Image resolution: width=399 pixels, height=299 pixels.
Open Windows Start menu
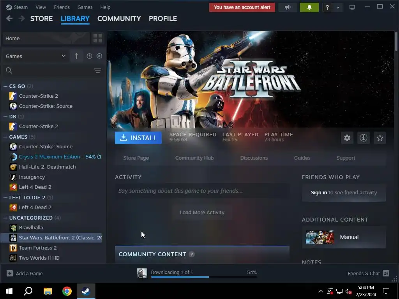pos(9,291)
